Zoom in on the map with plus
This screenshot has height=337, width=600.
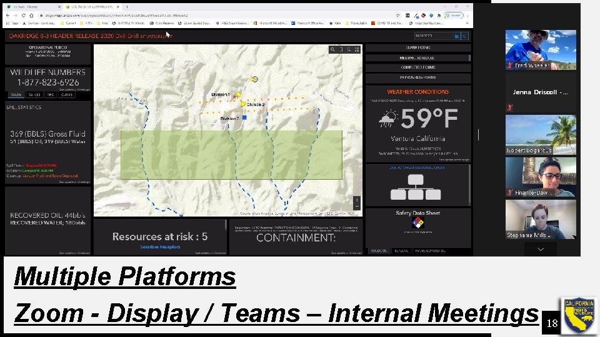click(357, 200)
